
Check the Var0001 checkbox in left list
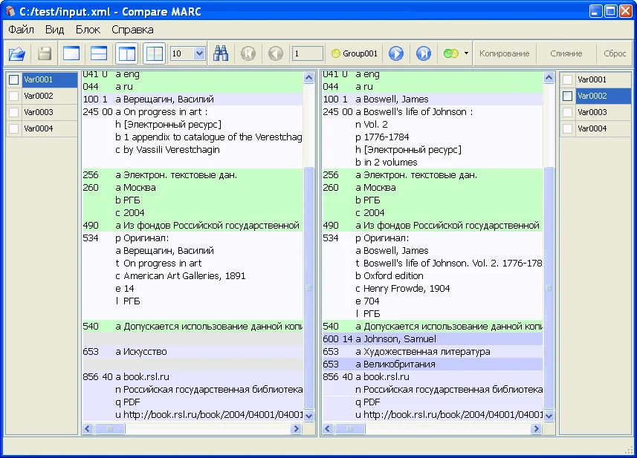14,80
